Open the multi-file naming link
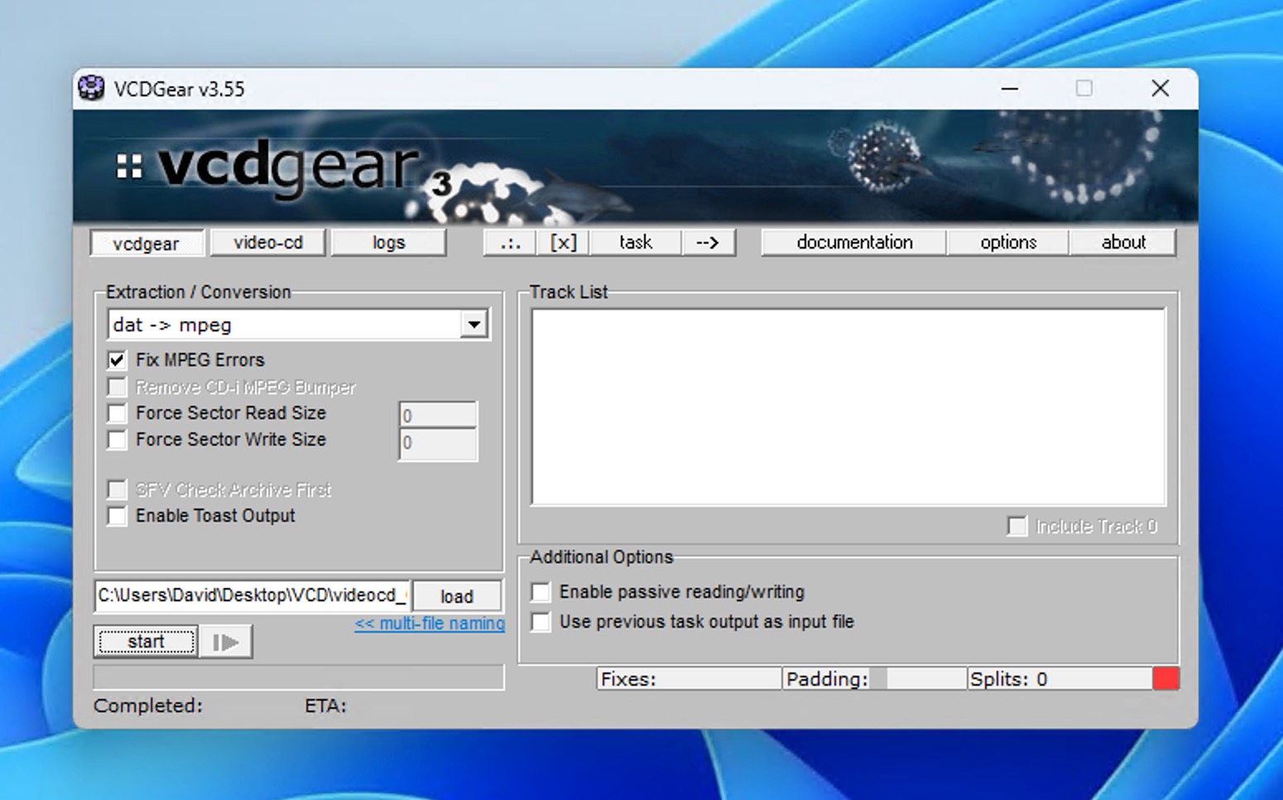1283x800 pixels. coord(430,624)
